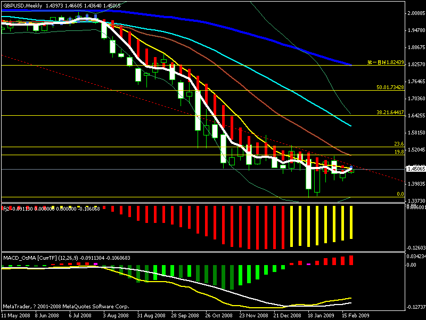
Task: Click the 15 Feb 2009 date label
Action: pos(355,316)
